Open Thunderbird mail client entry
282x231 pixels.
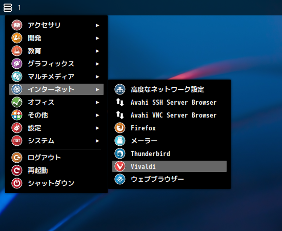pyautogui.click(x=169, y=153)
